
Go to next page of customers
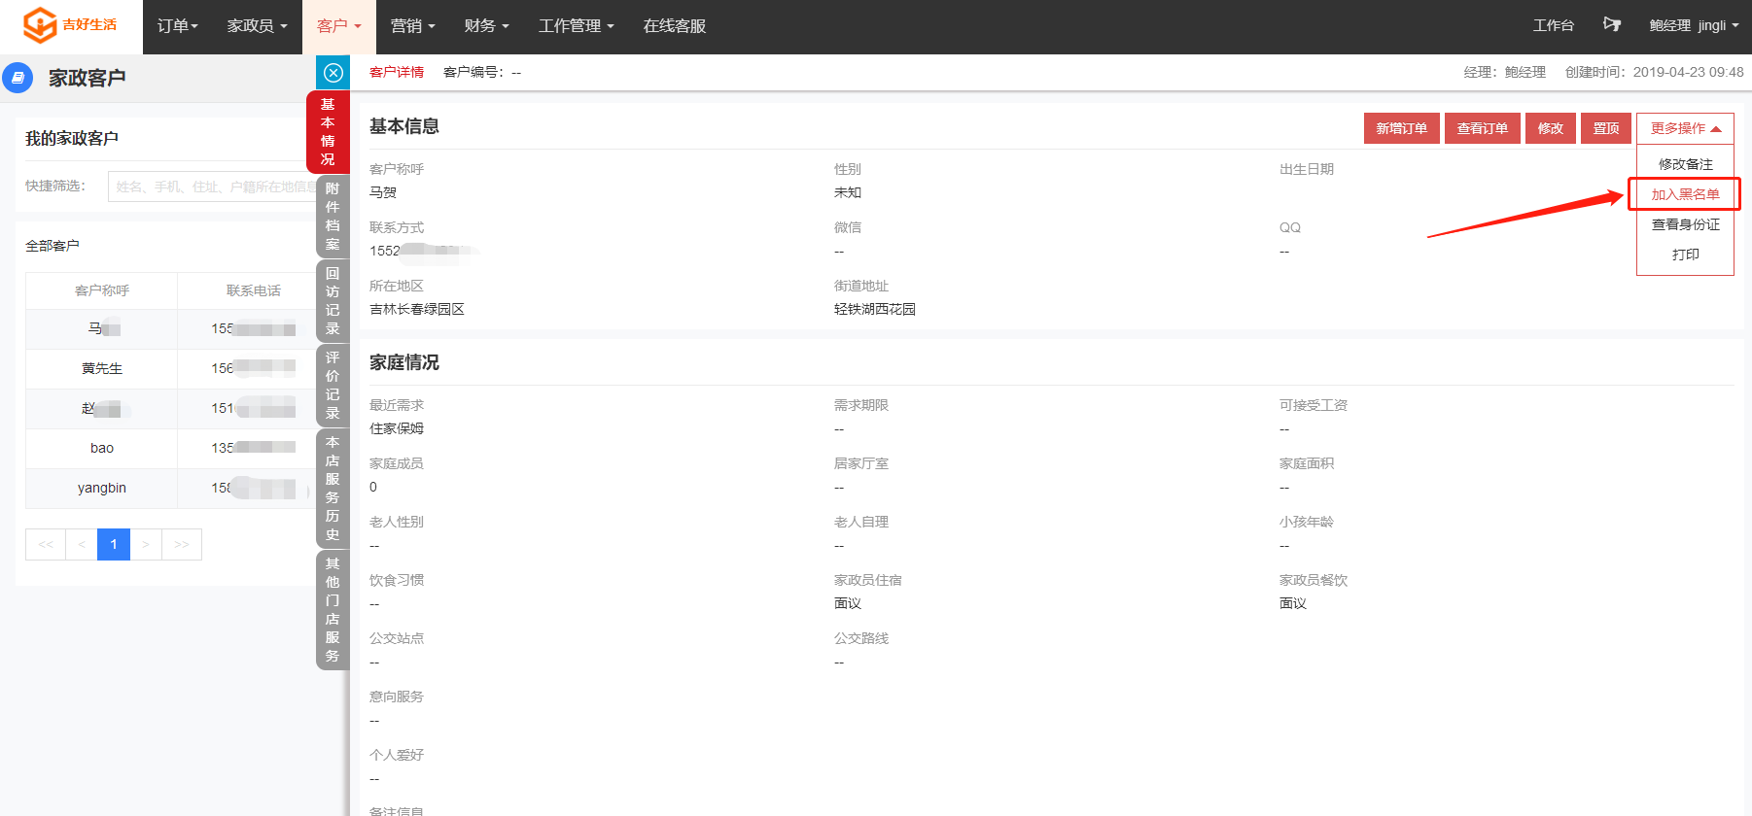[146, 544]
